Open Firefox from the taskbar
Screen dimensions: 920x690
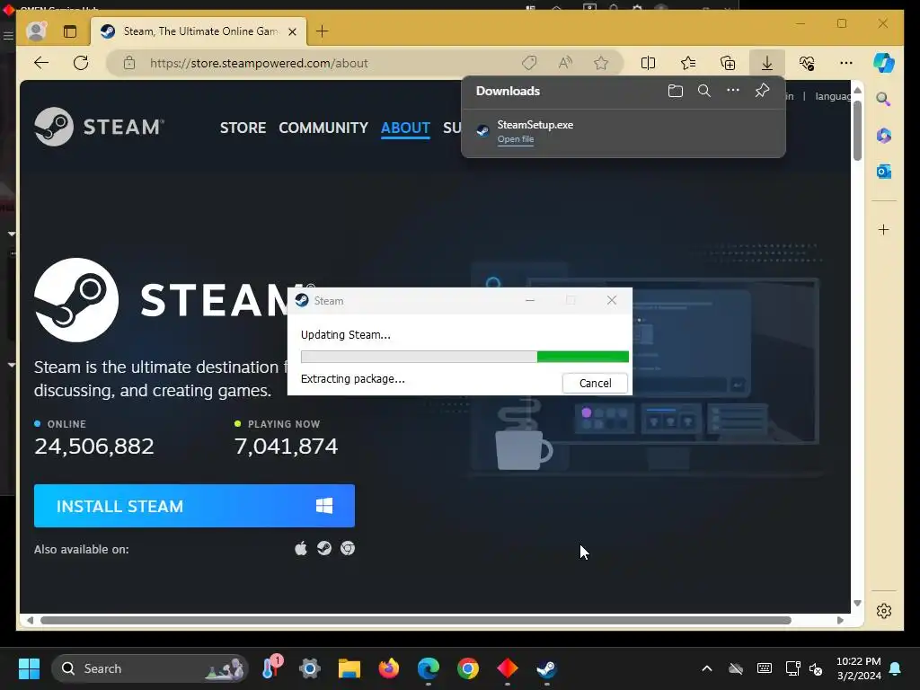click(x=388, y=668)
